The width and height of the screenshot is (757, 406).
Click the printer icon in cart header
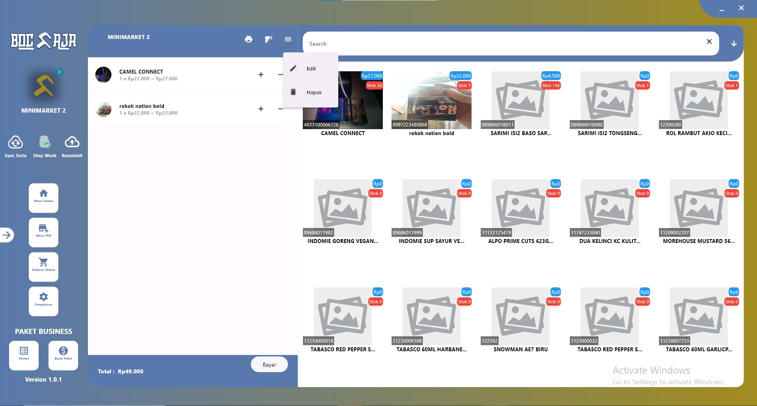pyautogui.click(x=248, y=39)
